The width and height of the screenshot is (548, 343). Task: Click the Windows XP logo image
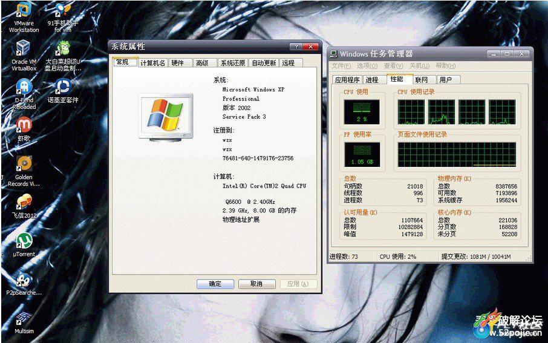[x=166, y=118]
